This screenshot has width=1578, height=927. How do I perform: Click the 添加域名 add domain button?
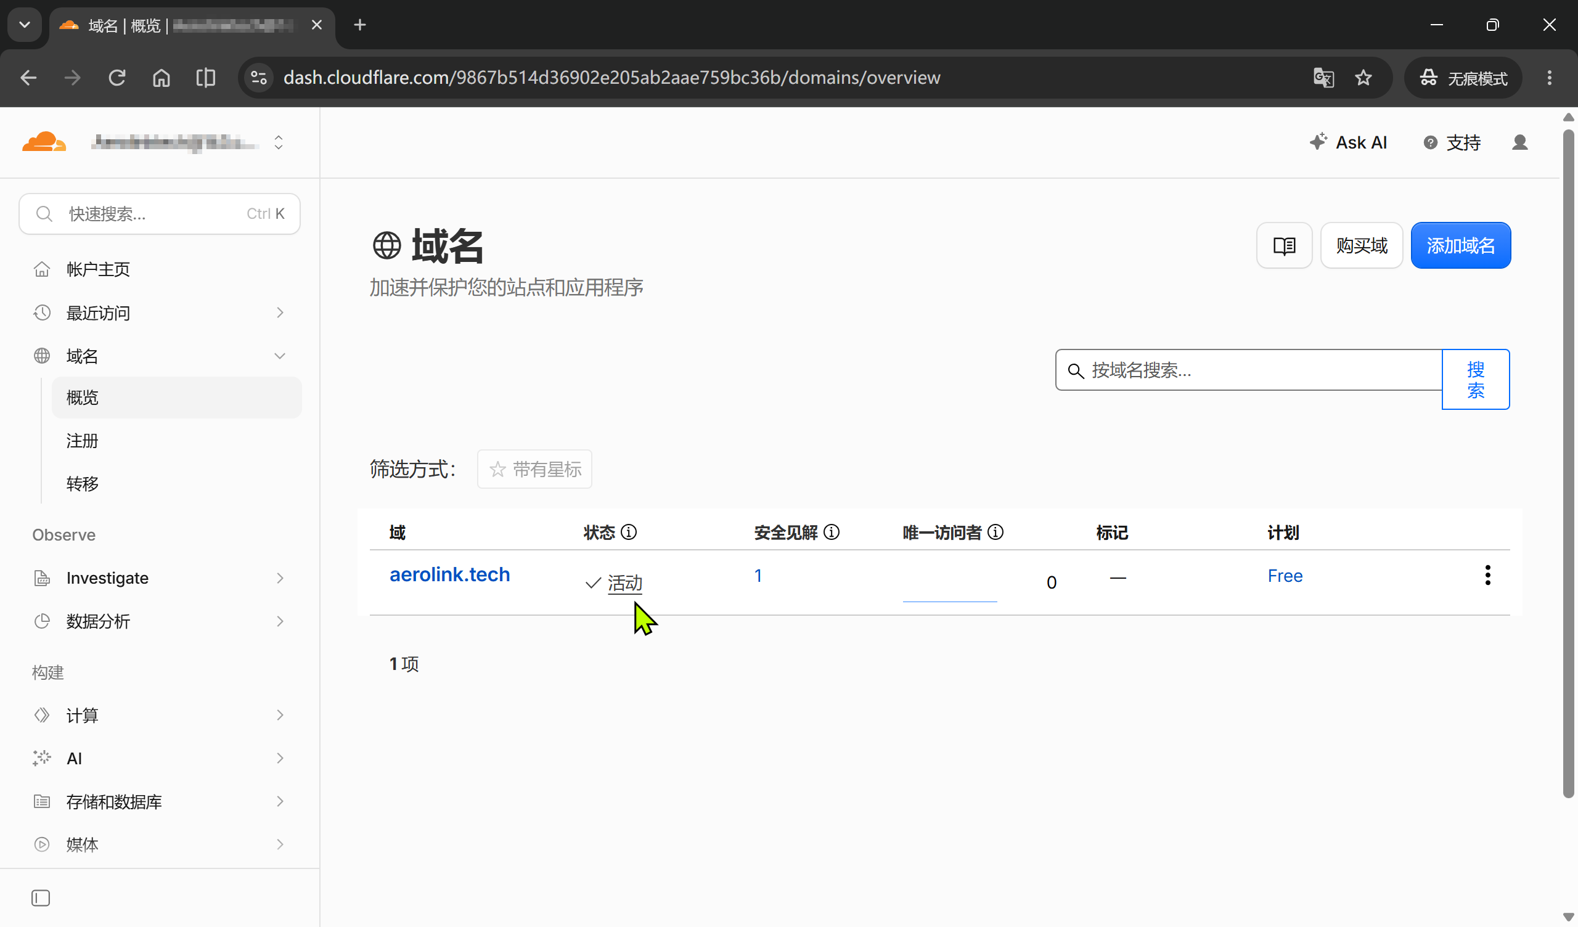pyautogui.click(x=1460, y=245)
